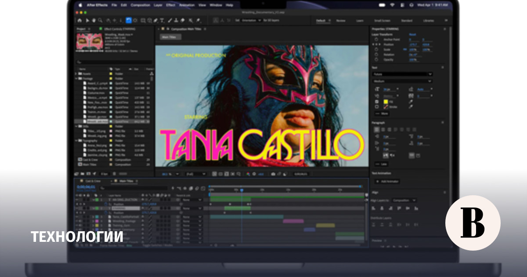Click the mask footage thumbnail in Project panel

tap(89, 41)
